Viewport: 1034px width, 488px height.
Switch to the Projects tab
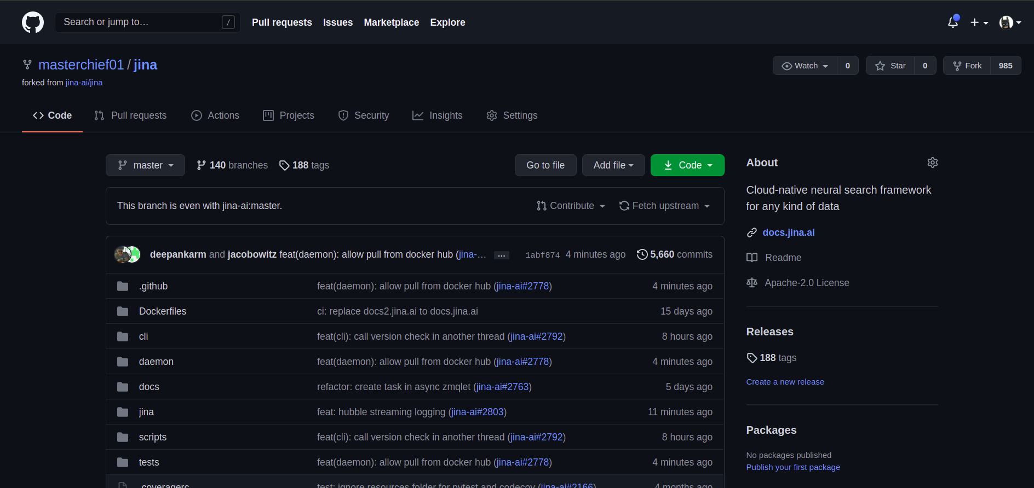[x=289, y=115]
